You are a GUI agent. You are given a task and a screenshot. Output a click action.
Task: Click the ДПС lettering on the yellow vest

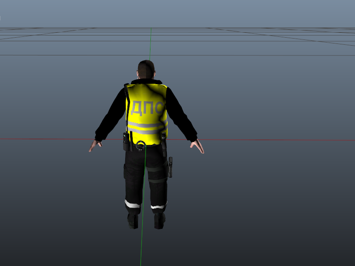coord(148,108)
